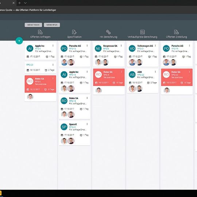Select the Spezifikation column icon

click(x=74, y=32)
